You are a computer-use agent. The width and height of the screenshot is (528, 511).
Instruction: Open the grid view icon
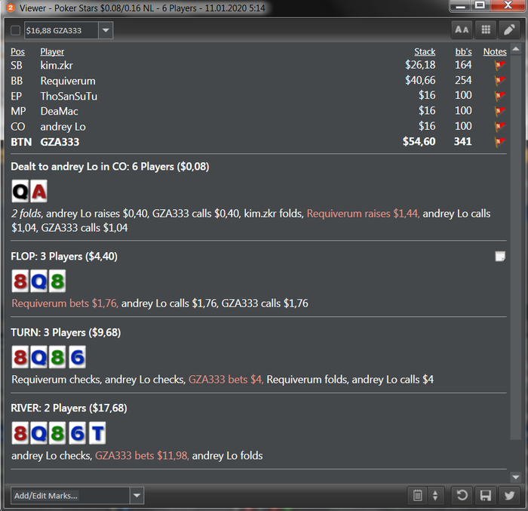(x=486, y=29)
